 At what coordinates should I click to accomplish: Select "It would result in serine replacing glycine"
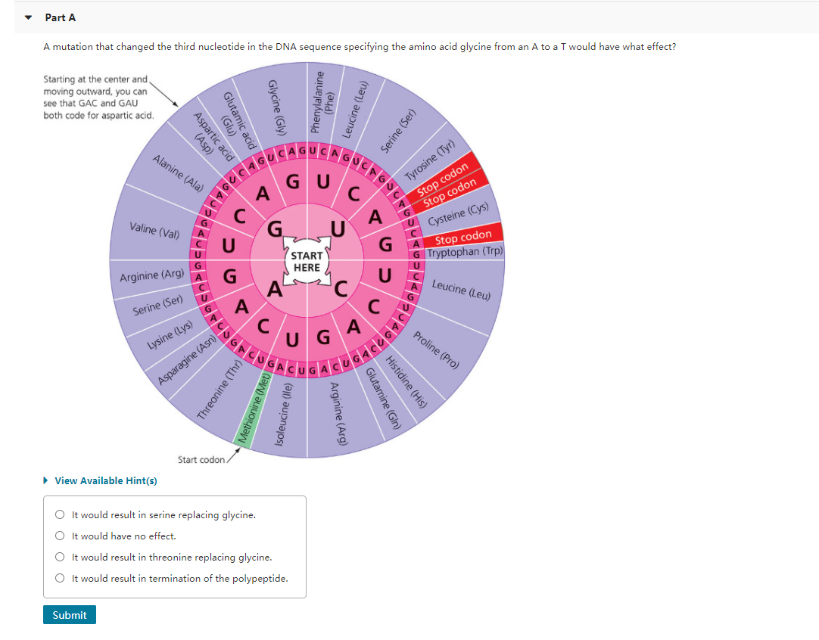click(x=59, y=514)
